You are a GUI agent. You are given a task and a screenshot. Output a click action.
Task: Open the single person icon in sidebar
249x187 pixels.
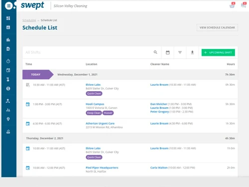(8, 101)
